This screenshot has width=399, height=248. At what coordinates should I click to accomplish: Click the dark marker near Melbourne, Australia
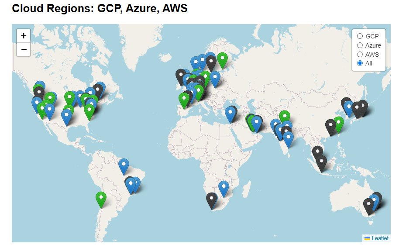pos(369,206)
